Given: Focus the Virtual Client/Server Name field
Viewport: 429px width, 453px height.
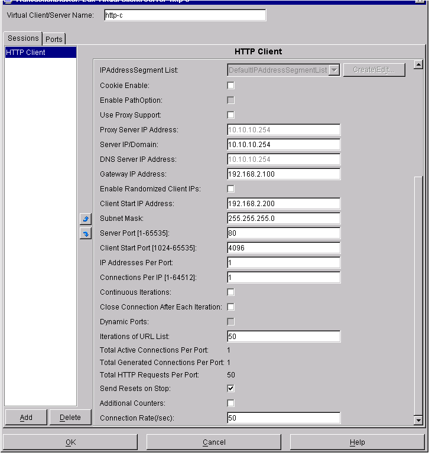Looking at the screenshot, I should (185, 15).
